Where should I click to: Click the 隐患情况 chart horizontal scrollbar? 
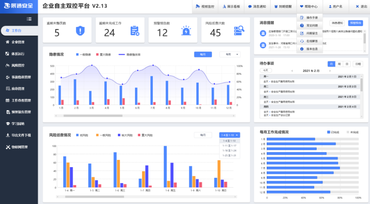93,116
